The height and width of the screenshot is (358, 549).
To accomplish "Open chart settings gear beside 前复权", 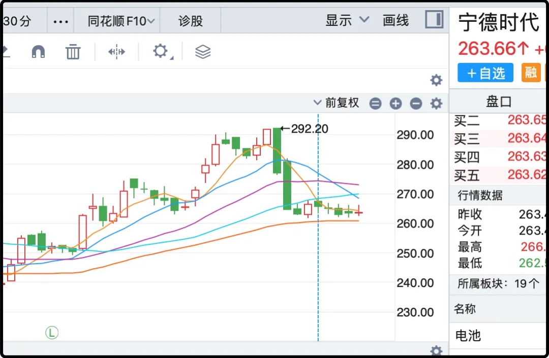I will click(x=436, y=104).
